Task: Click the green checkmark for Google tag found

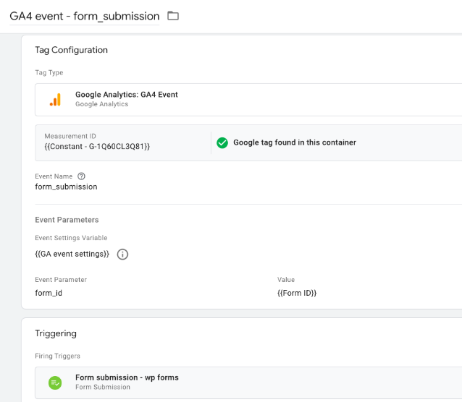Action: (x=222, y=142)
